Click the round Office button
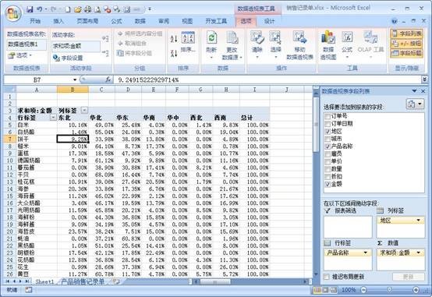The image size is (432, 297). (x=13, y=13)
